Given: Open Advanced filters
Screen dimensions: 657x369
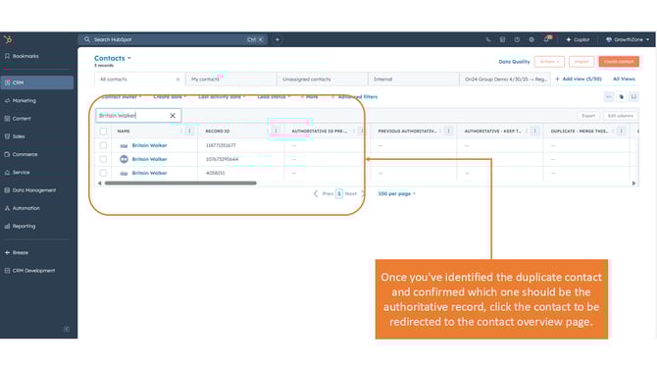Looking at the screenshot, I should coord(354,97).
